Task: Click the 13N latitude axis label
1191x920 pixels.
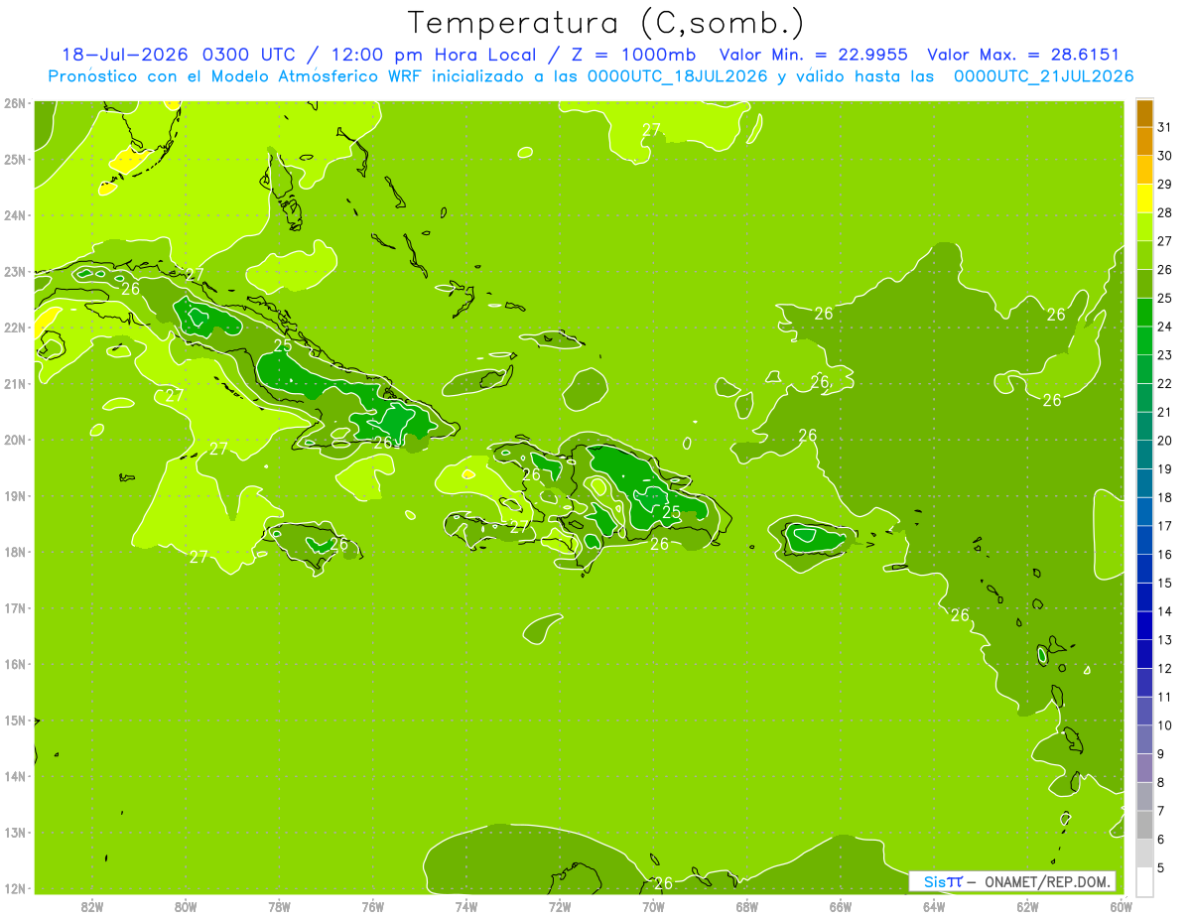Action: (x=14, y=832)
